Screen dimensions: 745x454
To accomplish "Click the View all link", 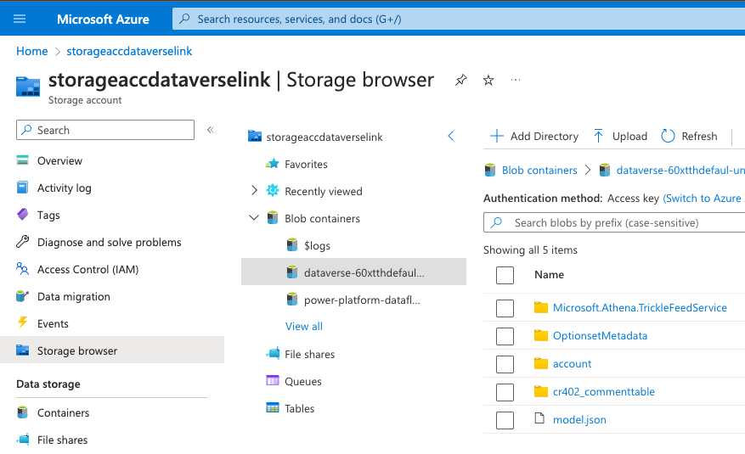I will coord(303,327).
